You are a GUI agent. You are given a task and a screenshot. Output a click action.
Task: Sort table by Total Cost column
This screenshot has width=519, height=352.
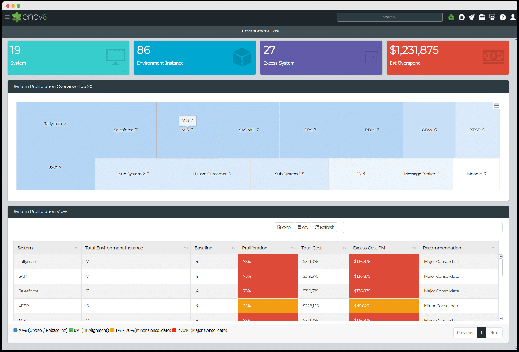tap(323, 248)
